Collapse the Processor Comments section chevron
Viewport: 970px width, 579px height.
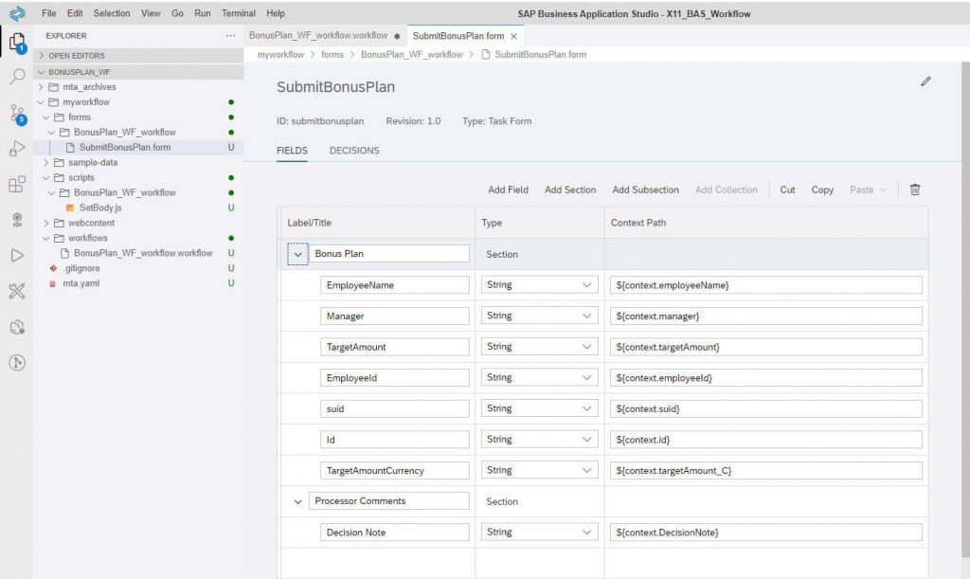pos(297,501)
